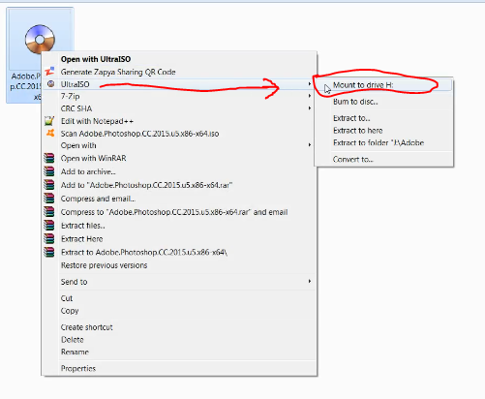Click WinRAR icon next to Open with WinRAR
This screenshot has height=399, width=485.
[49, 158]
